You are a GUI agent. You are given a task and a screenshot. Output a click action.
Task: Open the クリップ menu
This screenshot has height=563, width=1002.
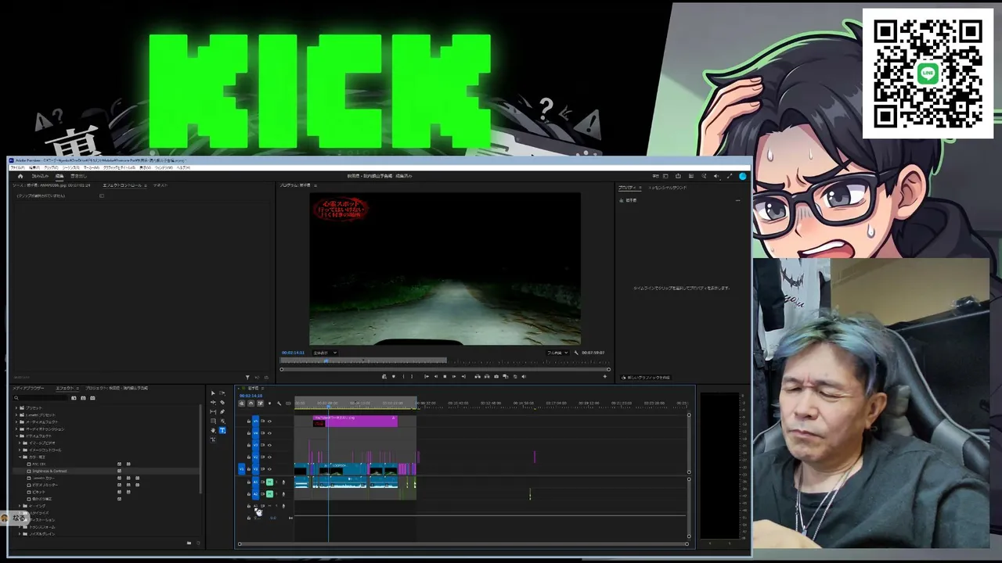[51, 167]
